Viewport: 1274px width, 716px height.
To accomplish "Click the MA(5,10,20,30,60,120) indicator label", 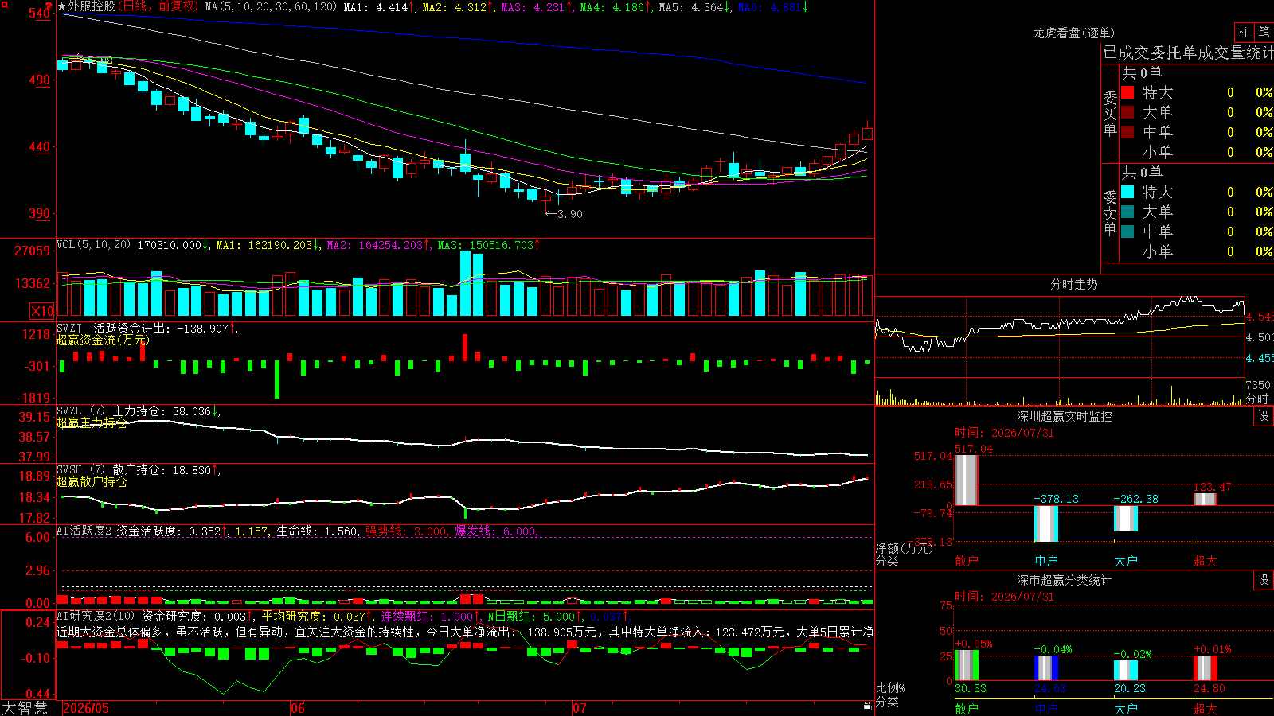I will (271, 7).
